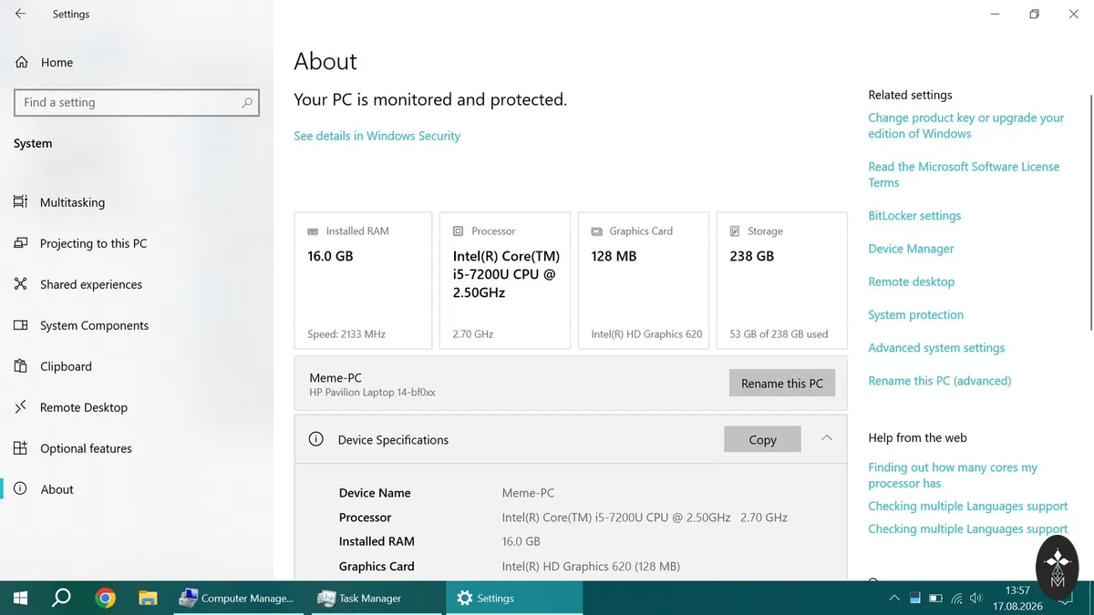Launch Google Chrome from taskbar

click(106, 599)
